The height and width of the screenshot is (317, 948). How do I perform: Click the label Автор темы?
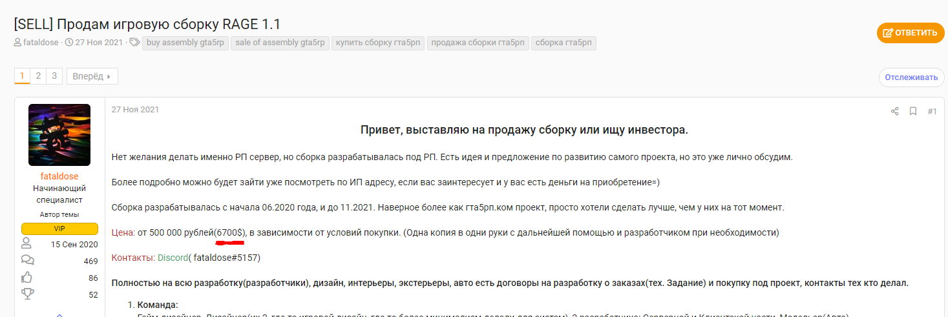coord(59,214)
